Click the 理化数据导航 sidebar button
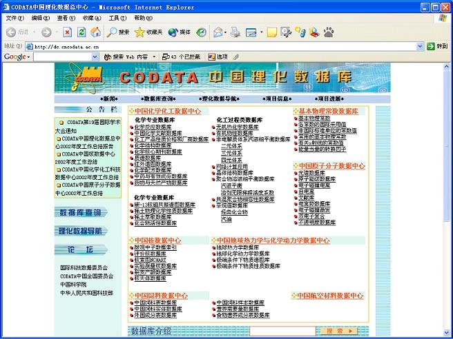The image size is (453, 339). click(x=81, y=231)
